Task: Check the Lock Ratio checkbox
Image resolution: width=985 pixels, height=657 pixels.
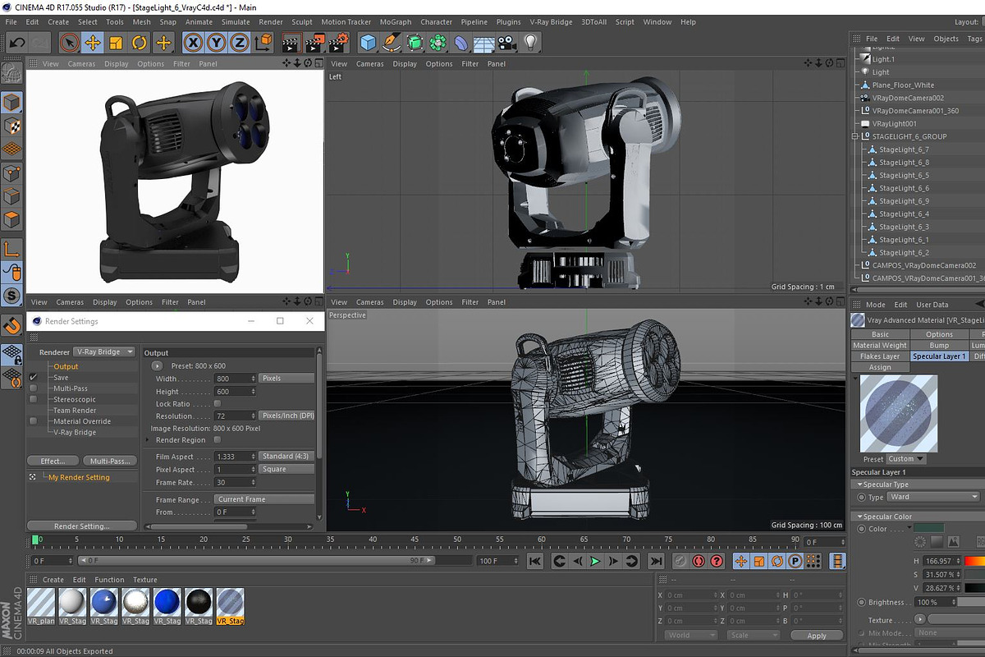Action: pos(218,404)
